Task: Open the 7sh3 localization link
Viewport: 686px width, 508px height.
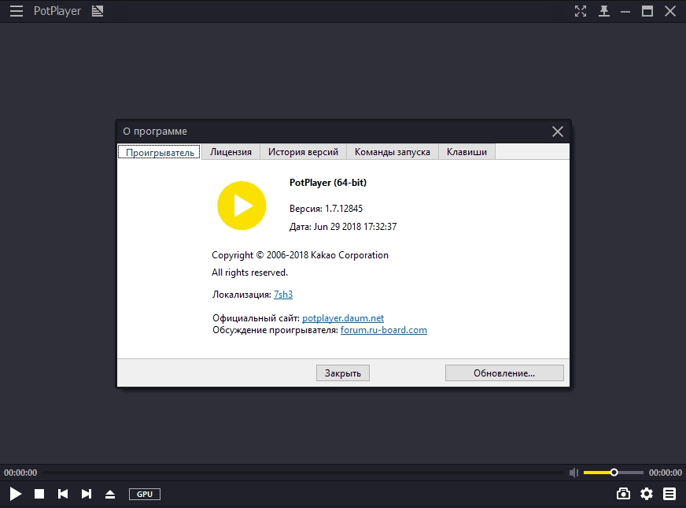Action: (283, 295)
